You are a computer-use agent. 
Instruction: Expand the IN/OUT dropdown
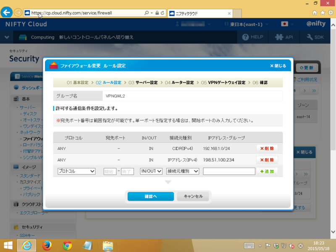point(151,171)
